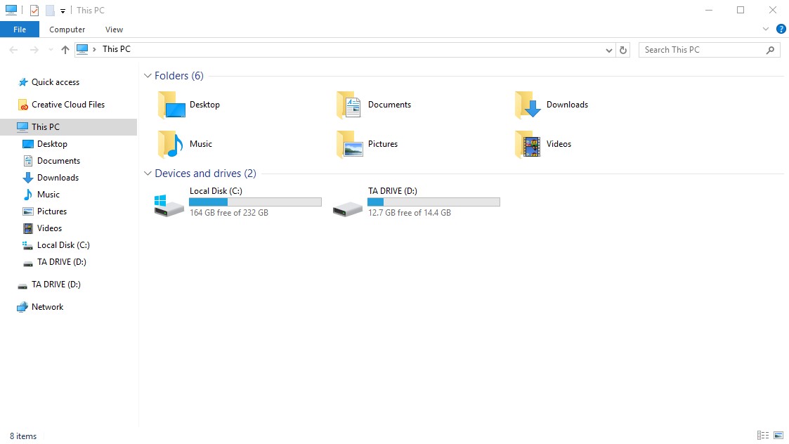Open Help with the blue question mark
The height and width of the screenshot is (444, 789).
[x=781, y=30]
